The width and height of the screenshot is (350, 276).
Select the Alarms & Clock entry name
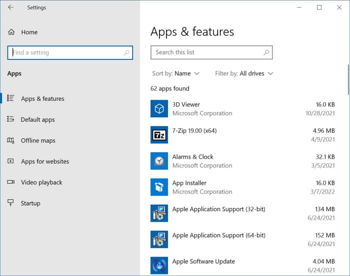[x=192, y=157]
